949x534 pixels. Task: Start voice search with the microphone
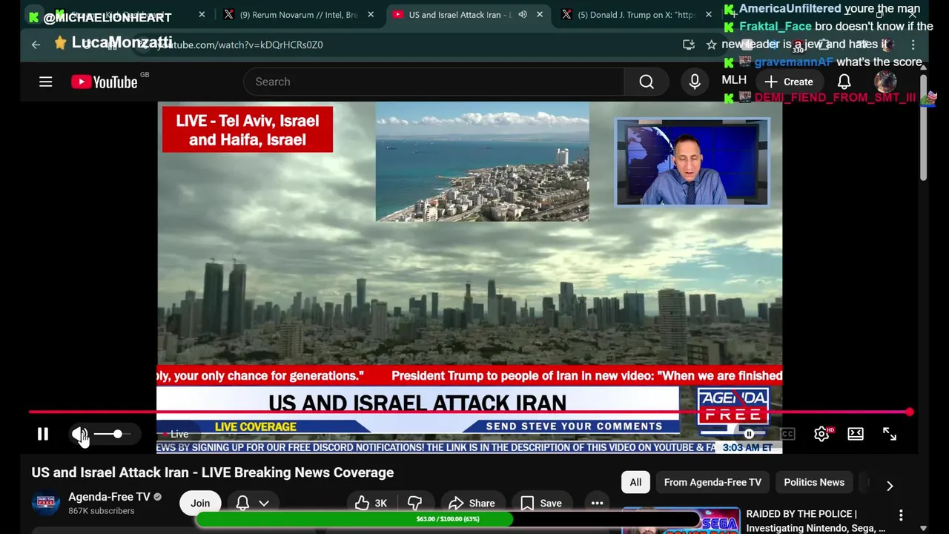(x=695, y=82)
